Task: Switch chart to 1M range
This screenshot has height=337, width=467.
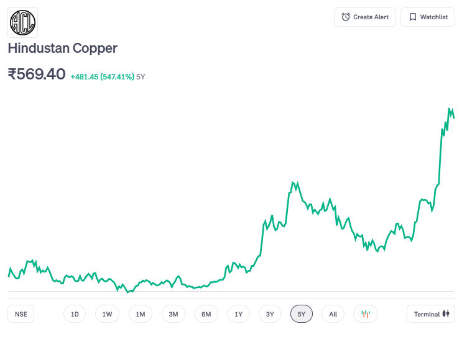Action: tap(141, 314)
